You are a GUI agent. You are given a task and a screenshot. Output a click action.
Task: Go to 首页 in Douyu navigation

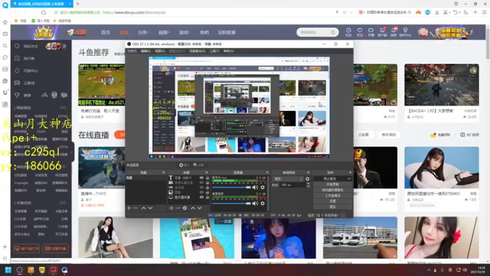click(105, 33)
